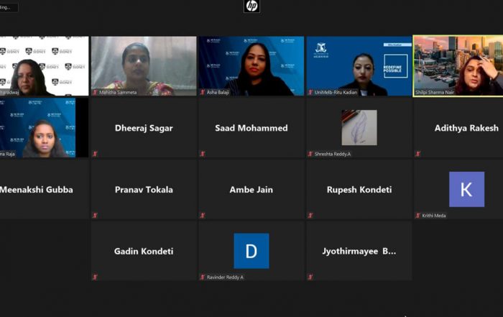Screen dimensions: 503x317
Task: Select the Meenakshi Gubba participant tile
Action: [45, 189]
